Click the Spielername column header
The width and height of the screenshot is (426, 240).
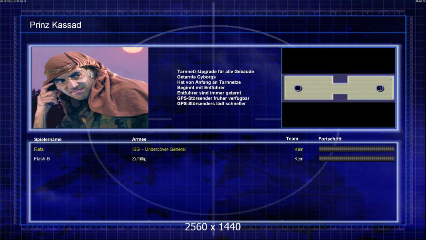(48, 139)
